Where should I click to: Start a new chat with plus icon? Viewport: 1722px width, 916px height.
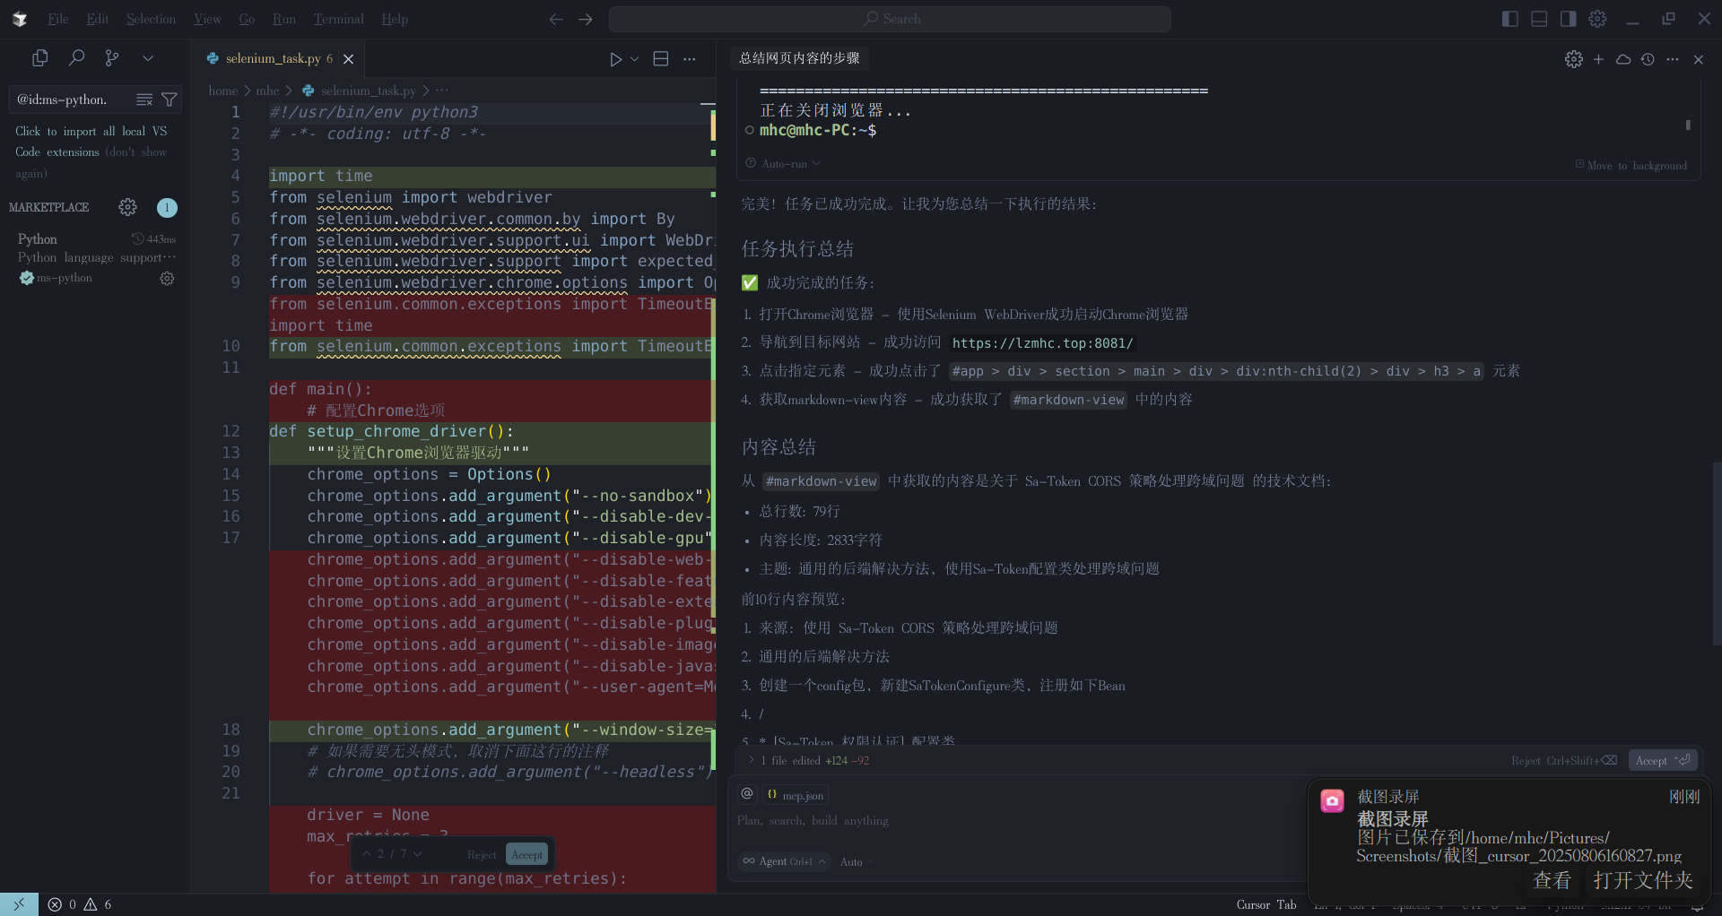(1598, 59)
